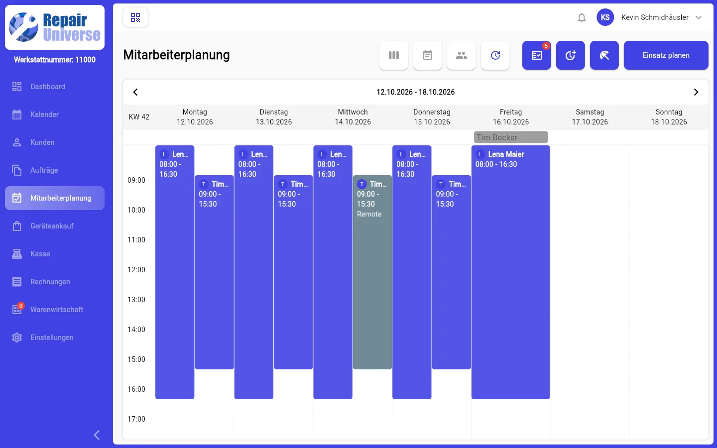The width and height of the screenshot is (717, 448).
Task: Open Dashboard in the sidebar
Action: [55, 87]
